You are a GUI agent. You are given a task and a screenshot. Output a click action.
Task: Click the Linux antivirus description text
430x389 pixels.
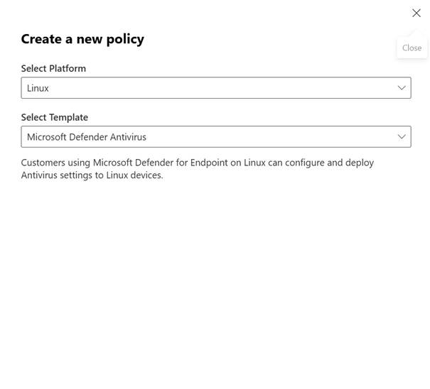198,169
